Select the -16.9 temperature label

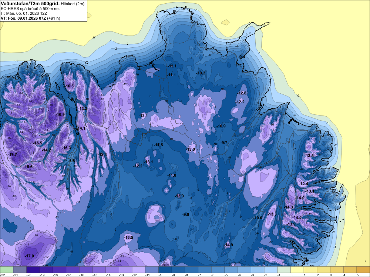pos(60,114)
